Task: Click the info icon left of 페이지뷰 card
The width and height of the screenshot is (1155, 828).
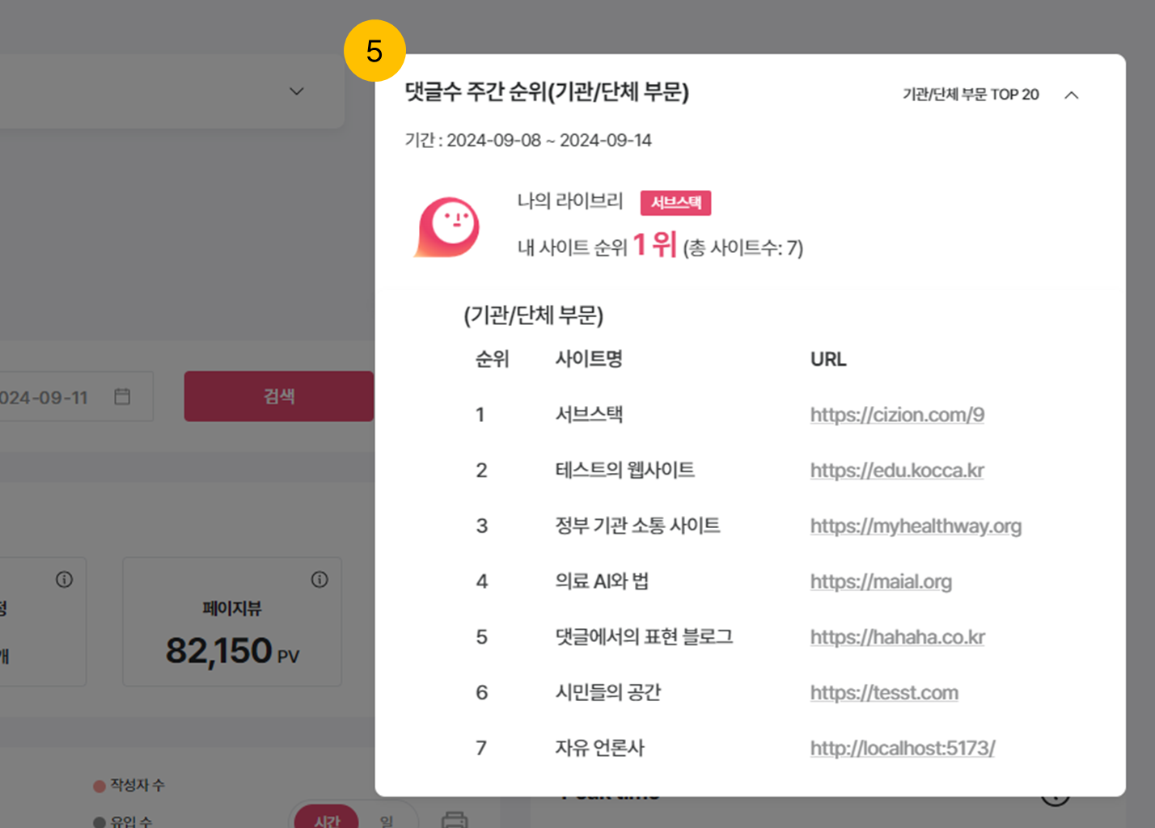Action: tap(64, 579)
